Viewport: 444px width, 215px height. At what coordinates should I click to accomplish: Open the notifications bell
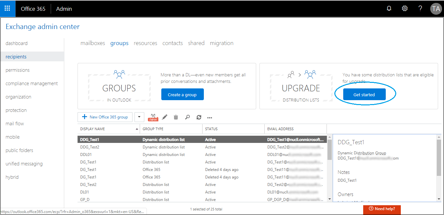tap(389, 9)
